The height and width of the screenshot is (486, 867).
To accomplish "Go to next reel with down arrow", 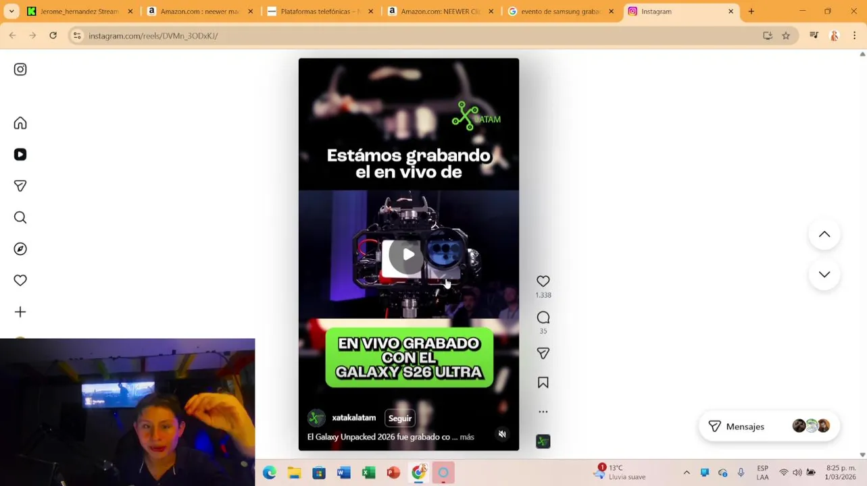I will [824, 274].
